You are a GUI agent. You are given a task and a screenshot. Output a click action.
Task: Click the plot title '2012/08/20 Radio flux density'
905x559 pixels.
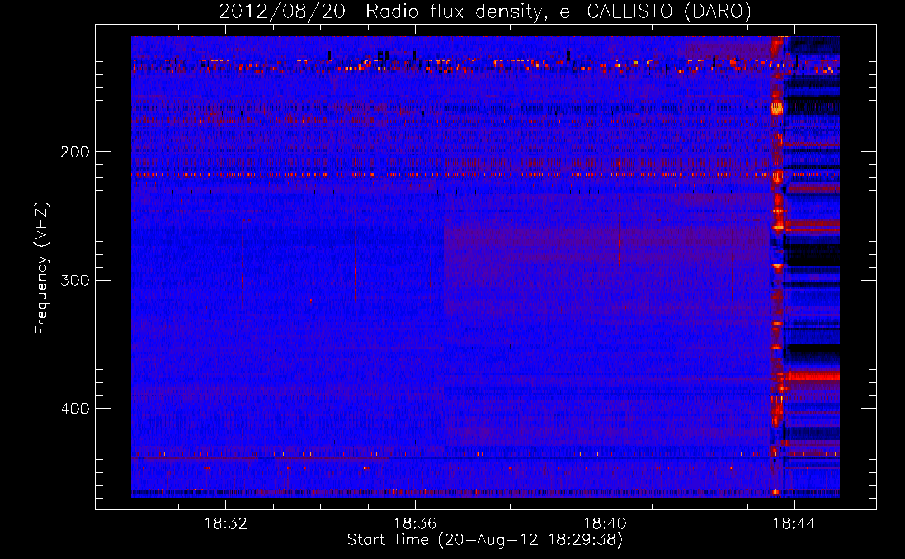click(x=485, y=11)
